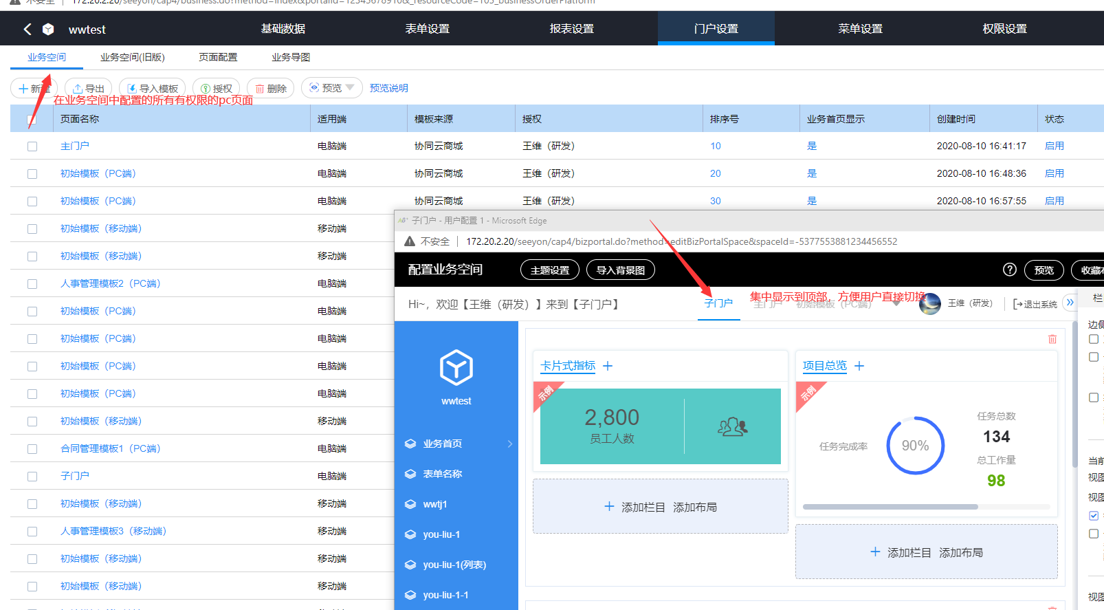Select checkbox of row with sort number 20
This screenshot has width=1104, height=610.
pyautogui.click(x=32, y=174)
